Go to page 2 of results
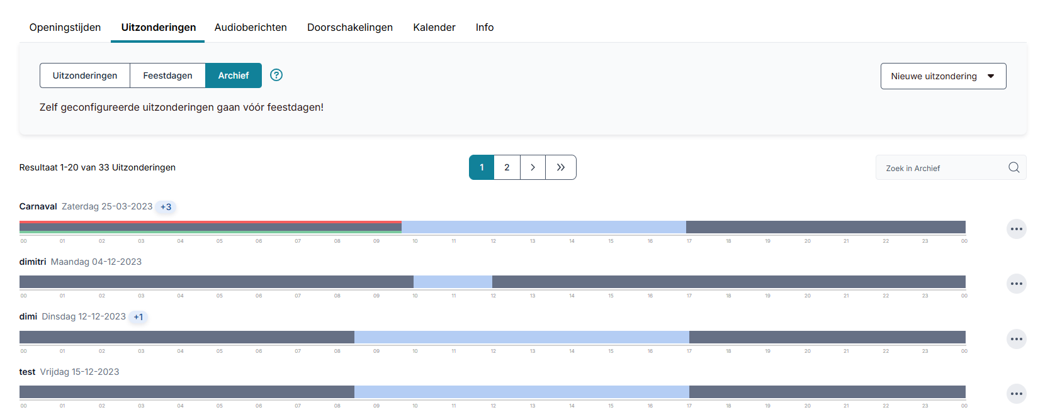This screenshot has width=1050, height=417. click(x=507, y=167)
